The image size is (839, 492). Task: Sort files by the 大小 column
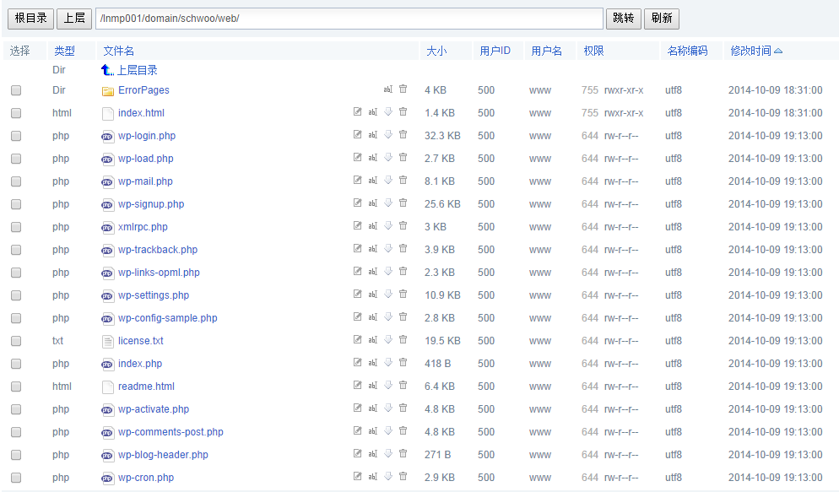point(436,51)
